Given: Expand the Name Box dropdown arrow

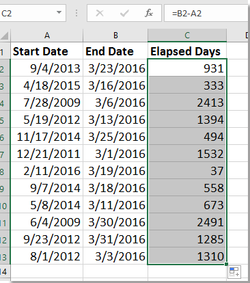Looking at the screenshot, I should [x=59, y=12].
